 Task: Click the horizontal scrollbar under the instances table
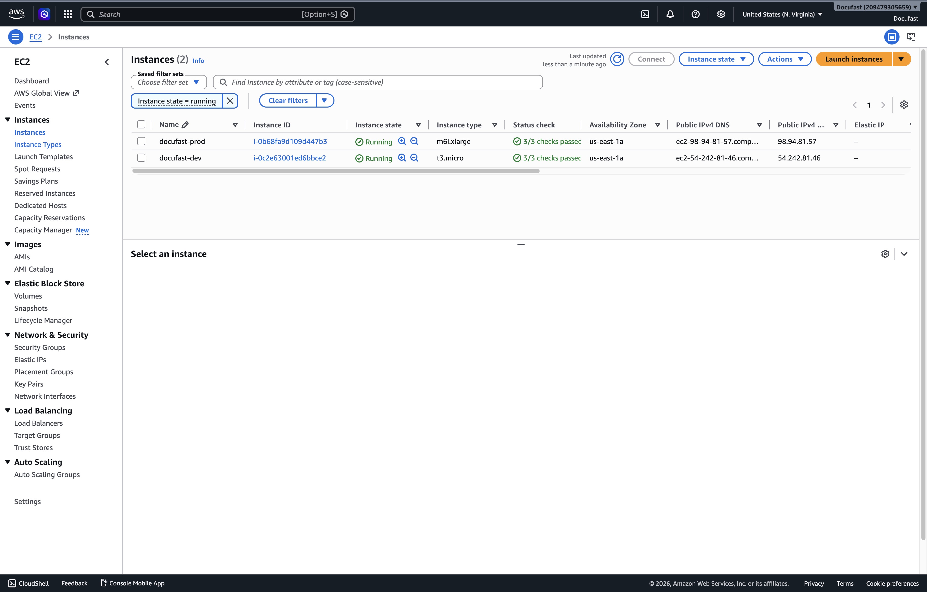[x=336, y=171]
